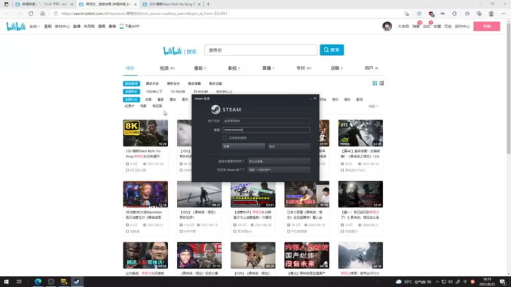Select the 综合排序 sort filter
This screenshot has height=287, width=511.
click(132, 84)
